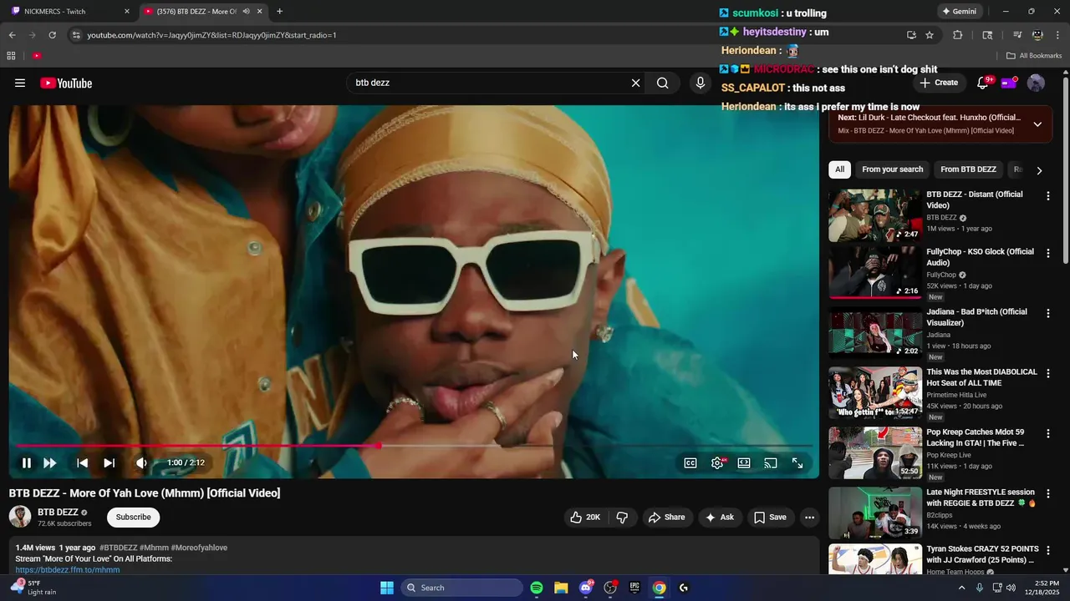Open a new browser tab
Image resolution: width=1070 pixels, height=601 pixels.
tap(279, 12)
